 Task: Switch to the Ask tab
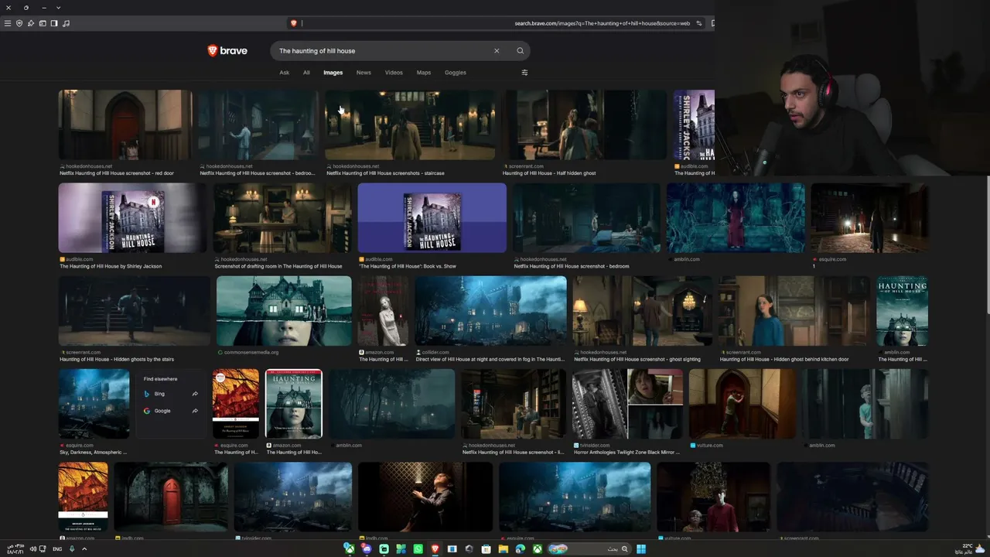[x=285, y=73]
